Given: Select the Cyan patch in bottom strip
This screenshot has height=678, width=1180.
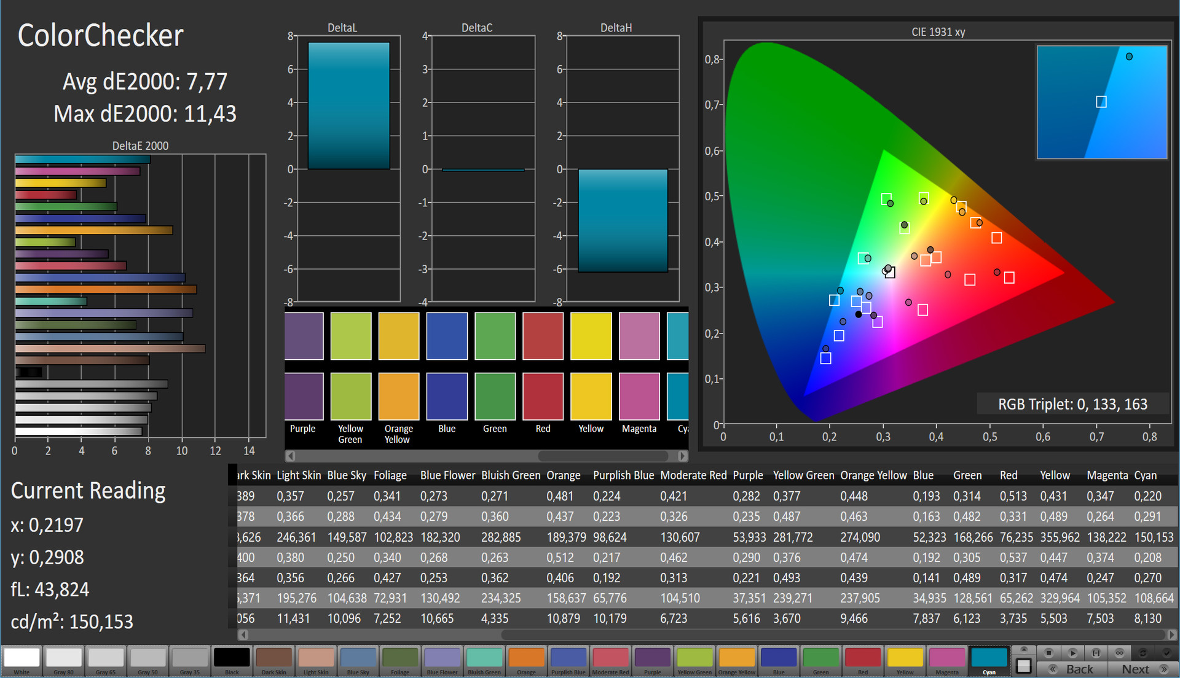Looking at the screenshot, I should [x=989, y=661].
